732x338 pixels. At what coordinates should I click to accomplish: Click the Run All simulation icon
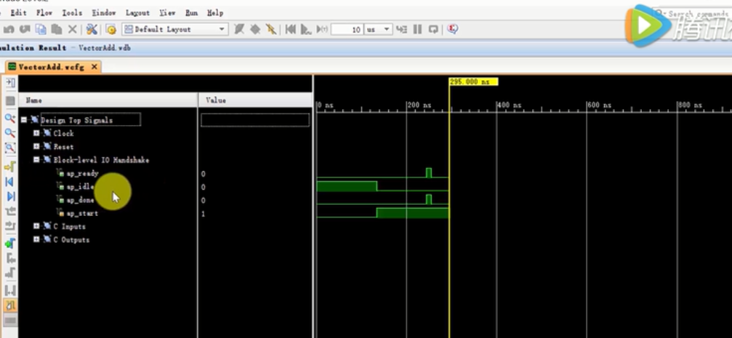click(x=306, y=29)
